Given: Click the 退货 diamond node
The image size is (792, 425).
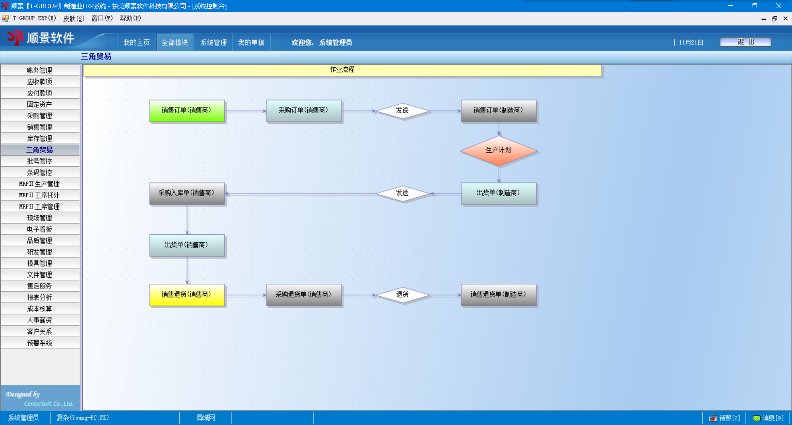Looking at the screenshot, I should (x=402, y=295).
